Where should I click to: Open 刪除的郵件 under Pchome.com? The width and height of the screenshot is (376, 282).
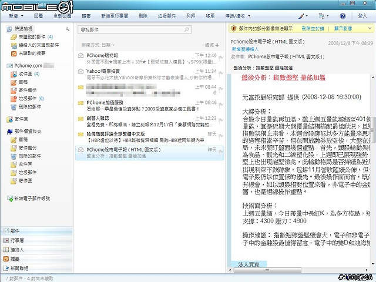26,106
